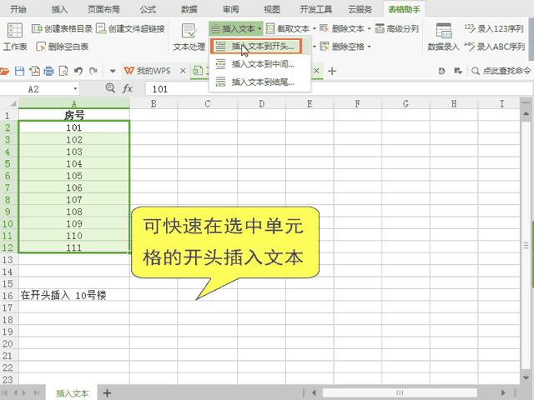Select cell containing 105
This screenshot has height=400, width=534.
coord(74,176)
